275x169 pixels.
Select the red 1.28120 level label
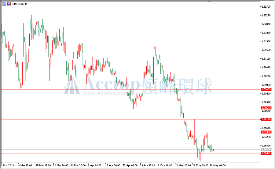click(x=266, y=119)
